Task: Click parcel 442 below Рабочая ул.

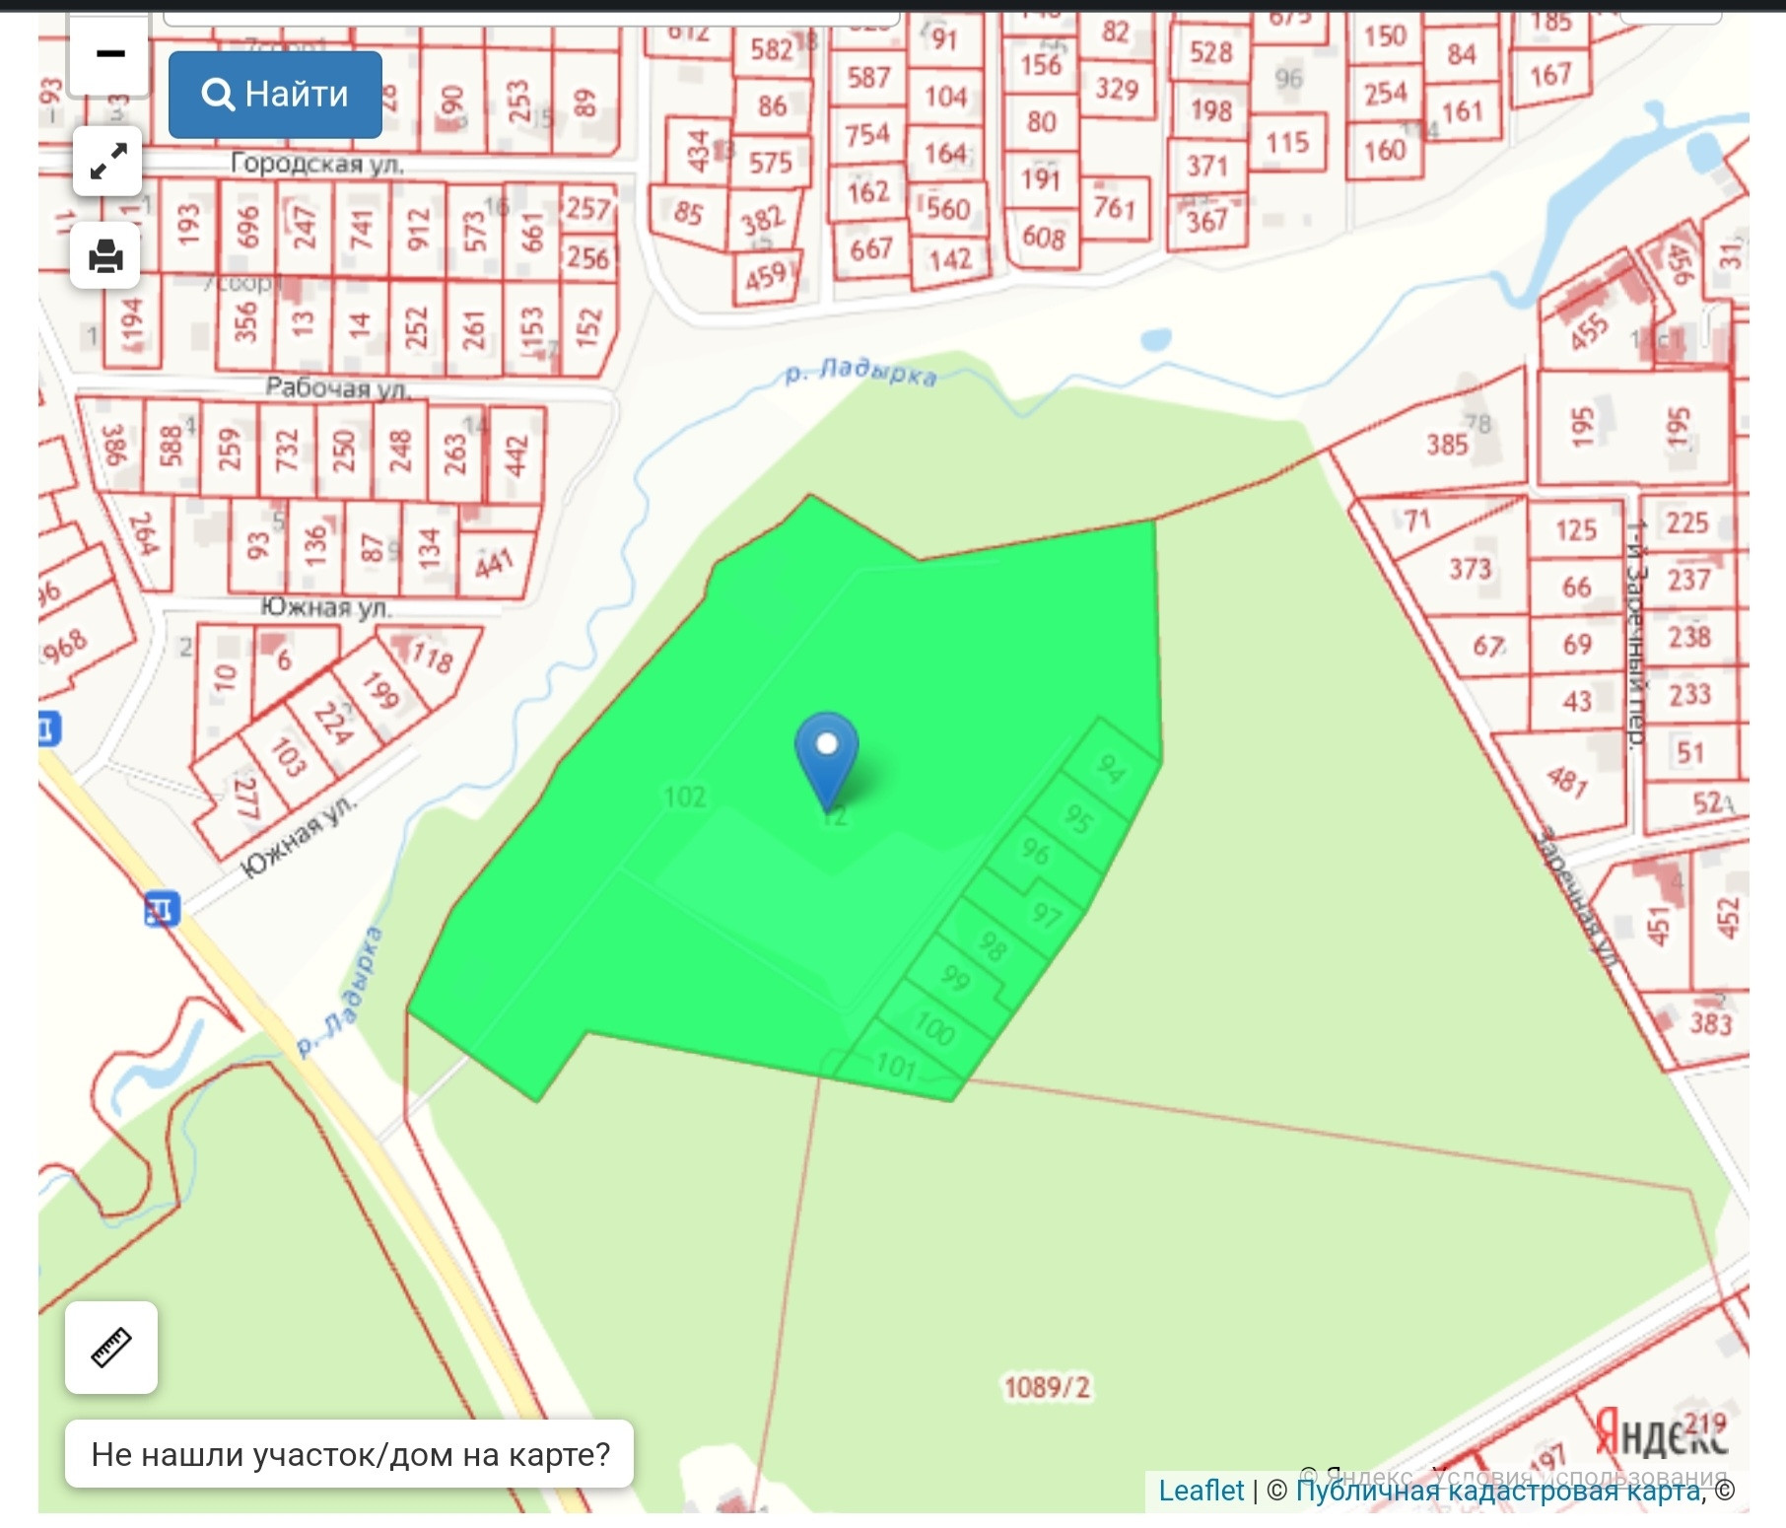Action: point(515,456)
